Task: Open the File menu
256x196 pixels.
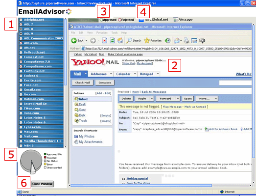Action: (73, 32)
